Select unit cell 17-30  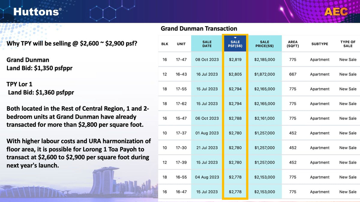pyautogui.click(x=181, y=148)
